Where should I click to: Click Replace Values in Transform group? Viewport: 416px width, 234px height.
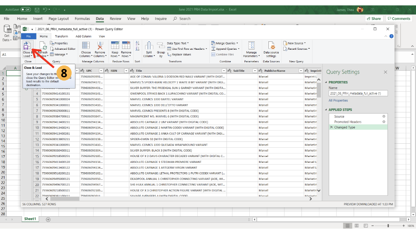pos(179,54)
